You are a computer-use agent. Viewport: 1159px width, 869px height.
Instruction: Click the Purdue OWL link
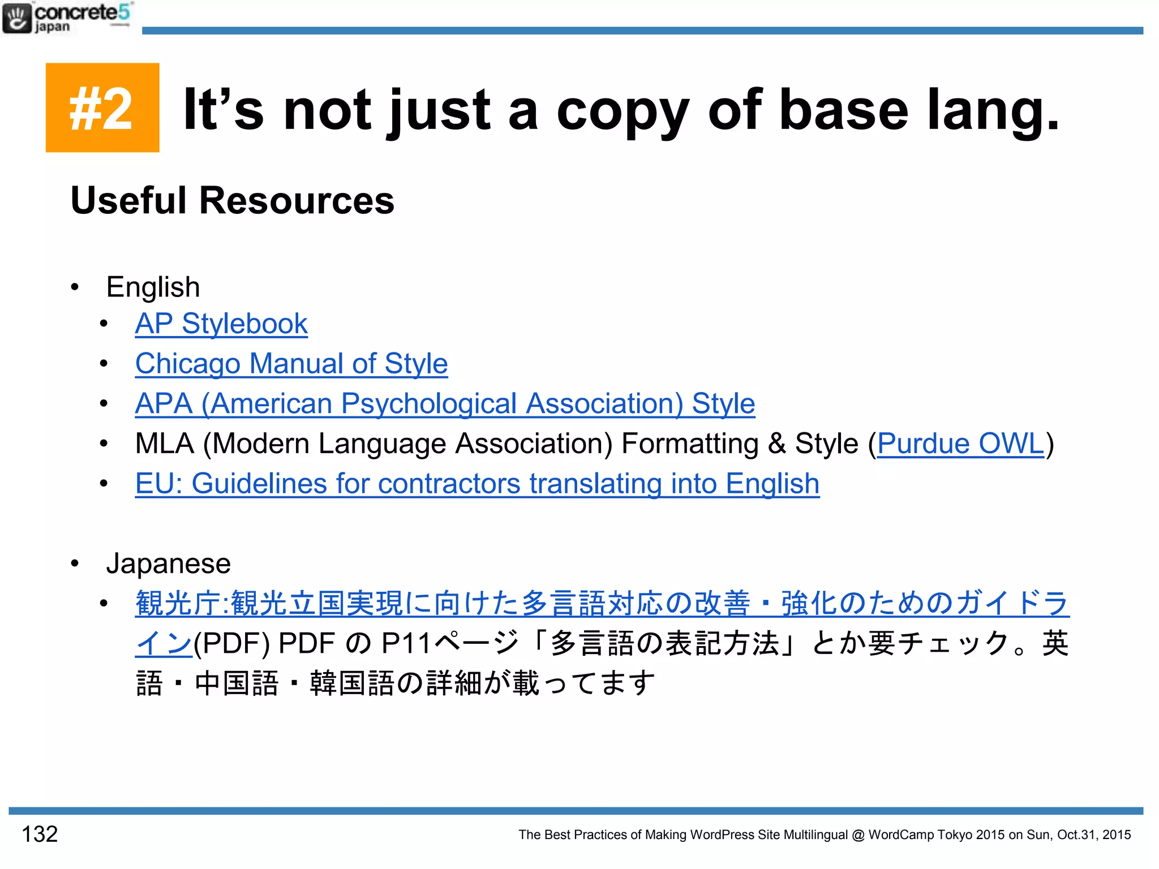coord(960,444)
